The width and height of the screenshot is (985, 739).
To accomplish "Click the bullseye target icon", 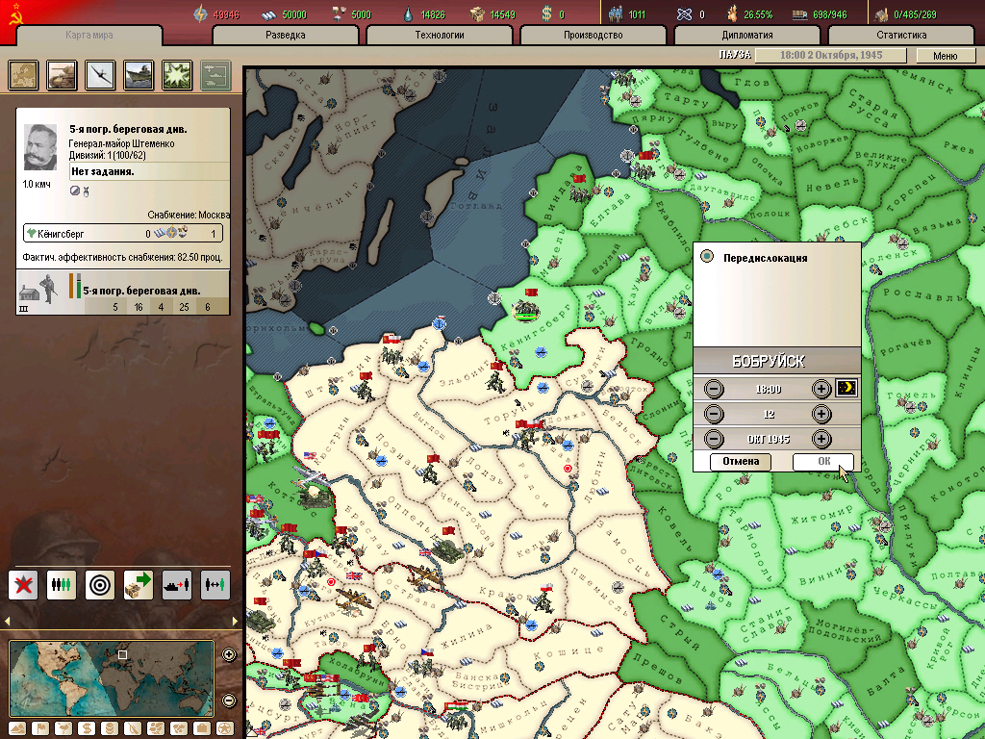I will pyautogui.click(x=100, y=584).
